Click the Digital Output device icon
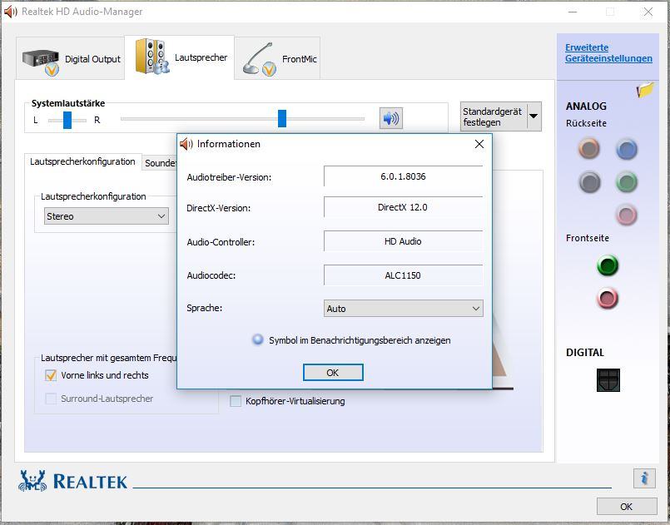 (41, 61)
